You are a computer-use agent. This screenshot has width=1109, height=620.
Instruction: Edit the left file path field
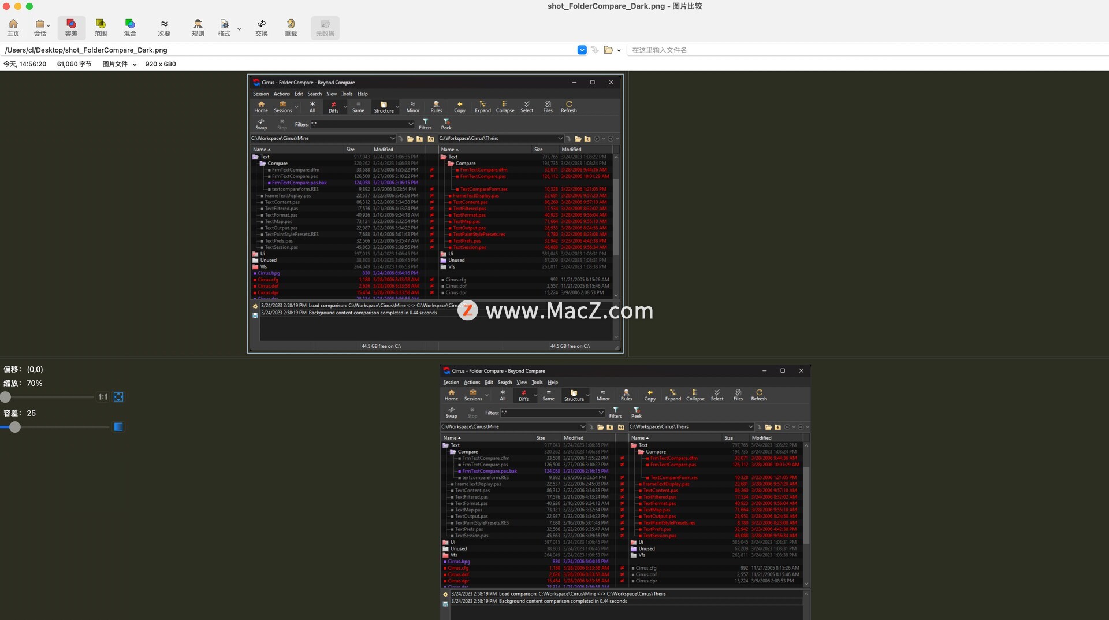click(x=289, y=50)
